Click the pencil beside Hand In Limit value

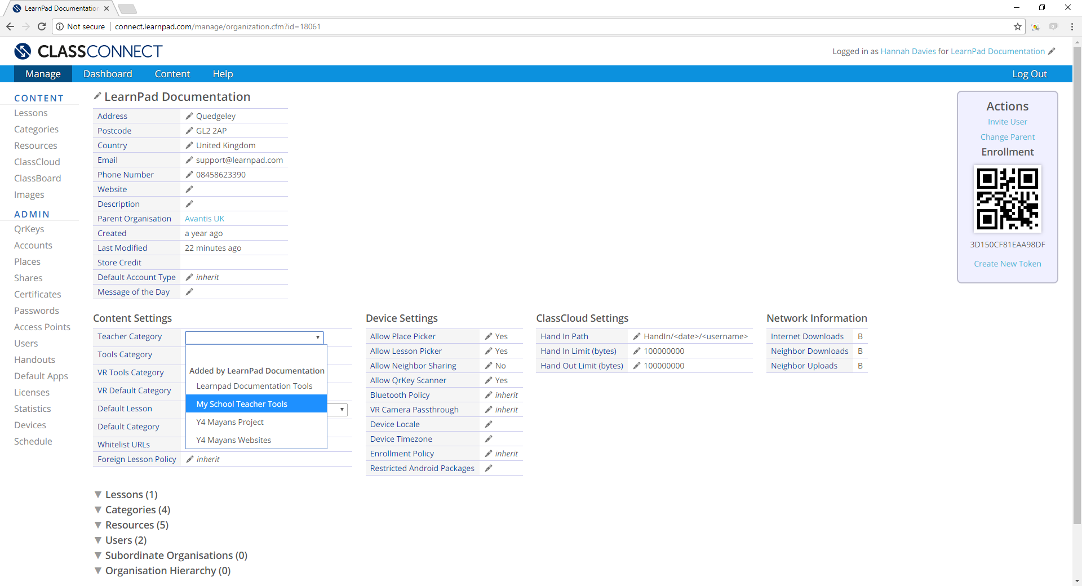637,351
